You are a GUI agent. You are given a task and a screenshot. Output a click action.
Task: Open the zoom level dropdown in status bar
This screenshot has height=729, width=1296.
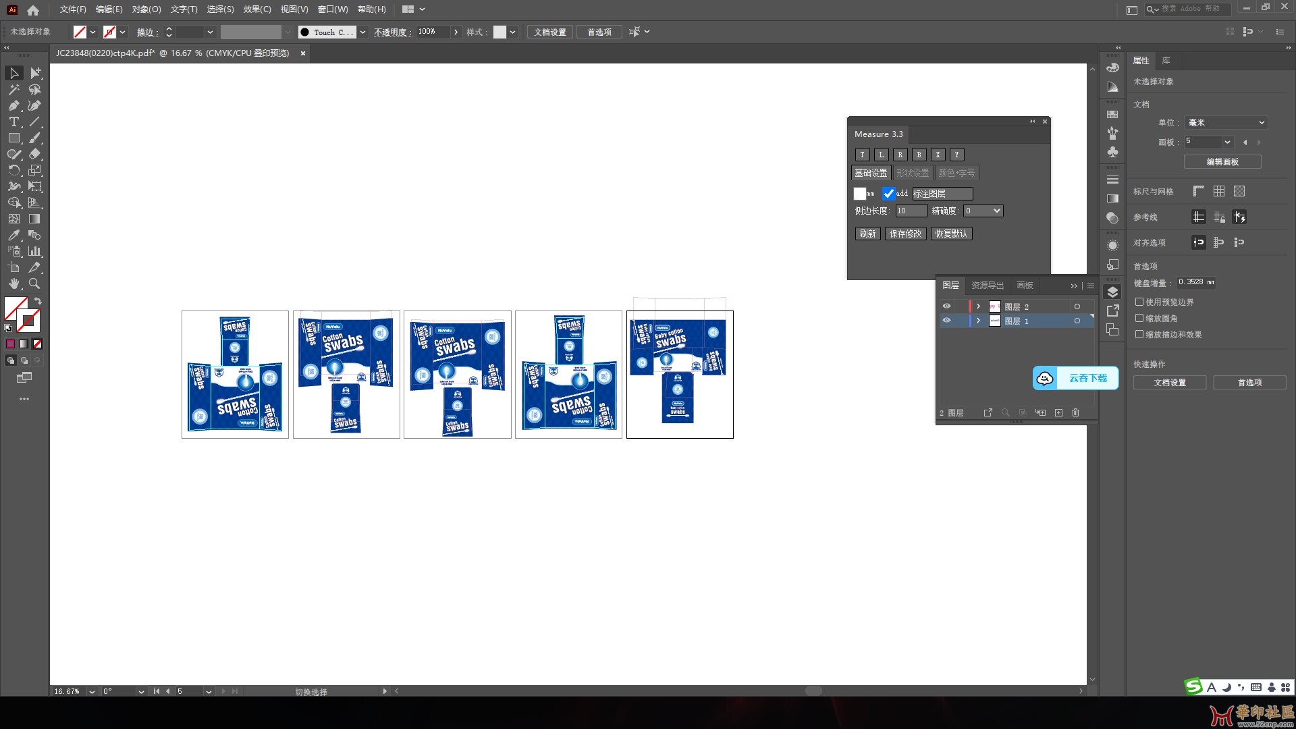(92, 692)
